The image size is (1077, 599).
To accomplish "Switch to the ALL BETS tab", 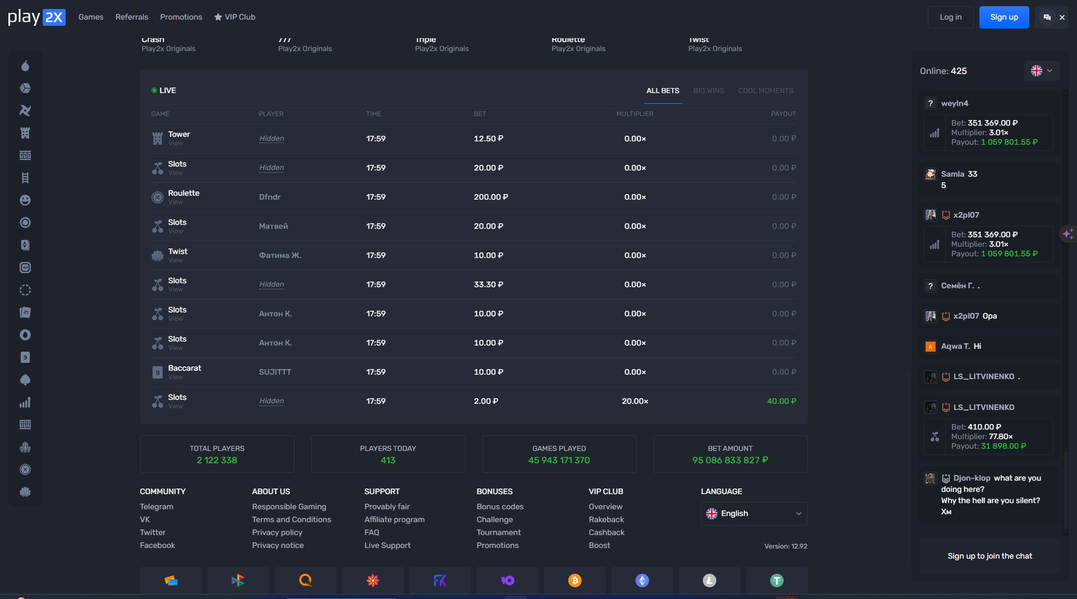I will point(662,90).
